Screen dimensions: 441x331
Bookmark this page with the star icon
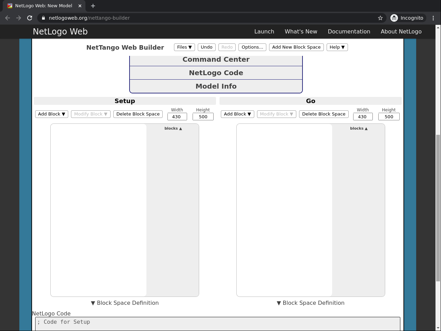(380, 18)
